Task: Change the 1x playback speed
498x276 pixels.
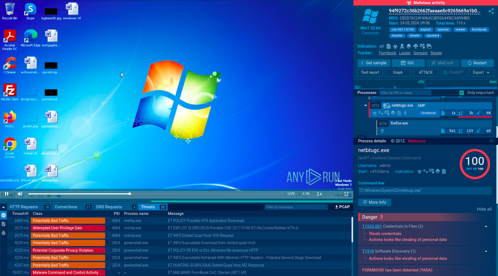Action: click(319, 194)
